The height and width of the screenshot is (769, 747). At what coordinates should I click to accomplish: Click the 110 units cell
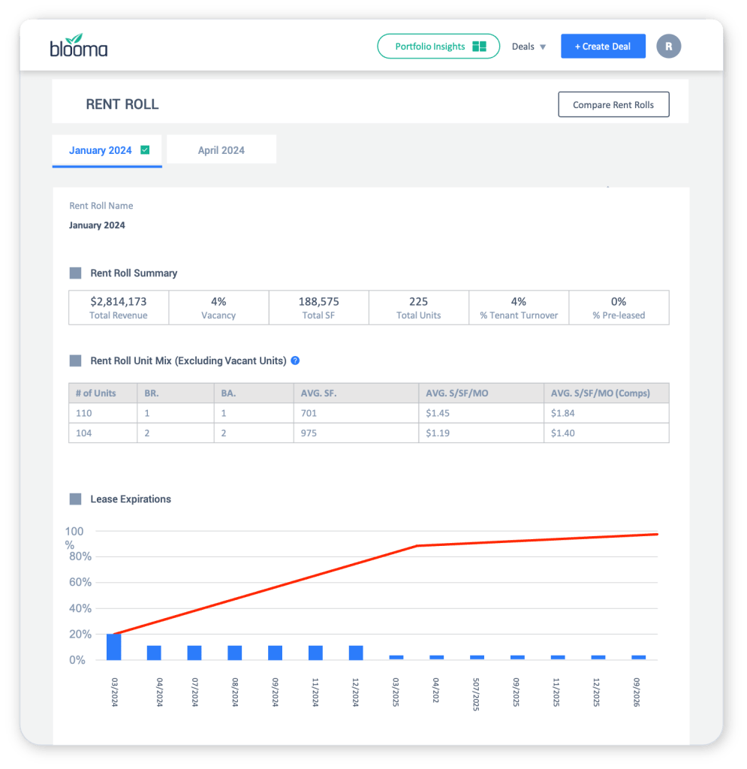point(103,413)
